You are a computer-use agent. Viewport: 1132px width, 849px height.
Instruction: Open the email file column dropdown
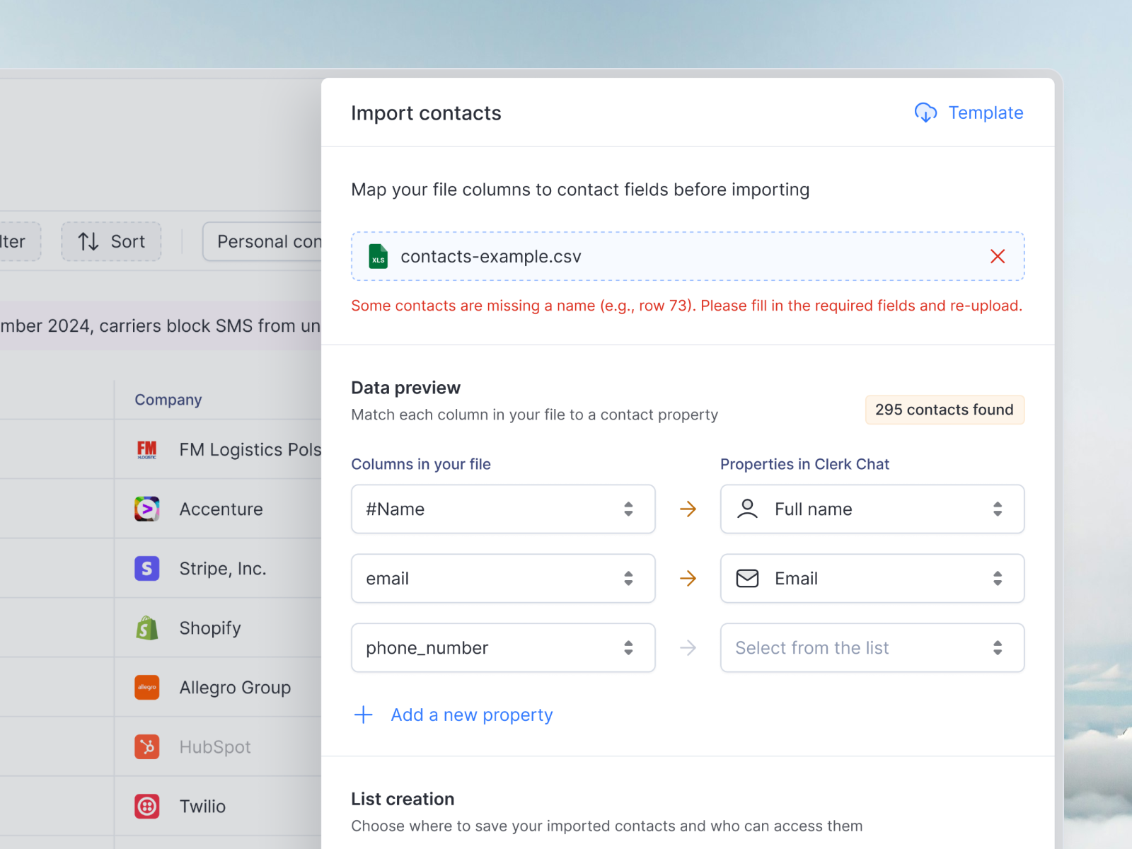coord(503,578)
